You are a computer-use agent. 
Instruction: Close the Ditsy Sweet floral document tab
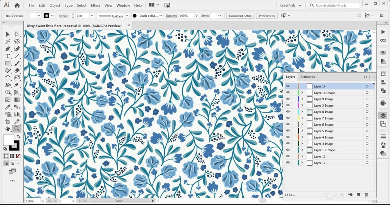pos(129,25)
